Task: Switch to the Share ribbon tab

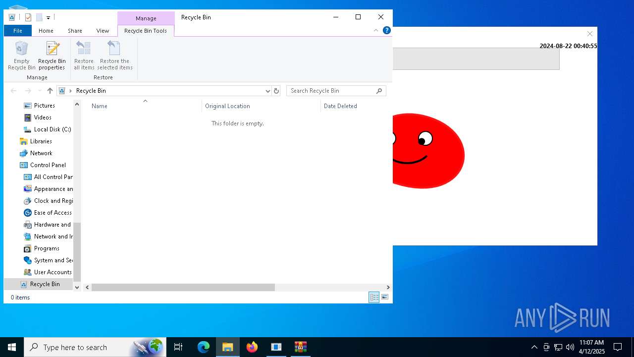Action: tap(75, 31)
